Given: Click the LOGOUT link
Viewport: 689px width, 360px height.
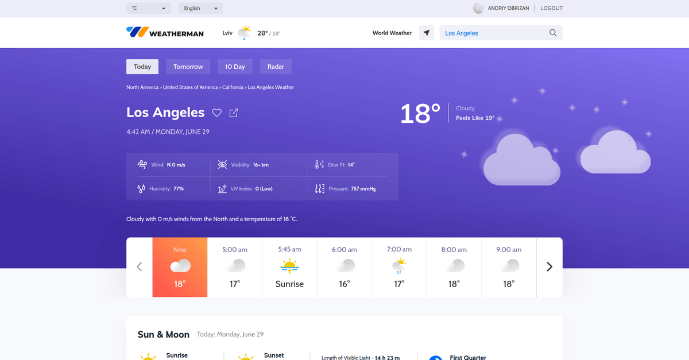Looking at the screenshot, I should pyautogui.click(x=551, y=8).
